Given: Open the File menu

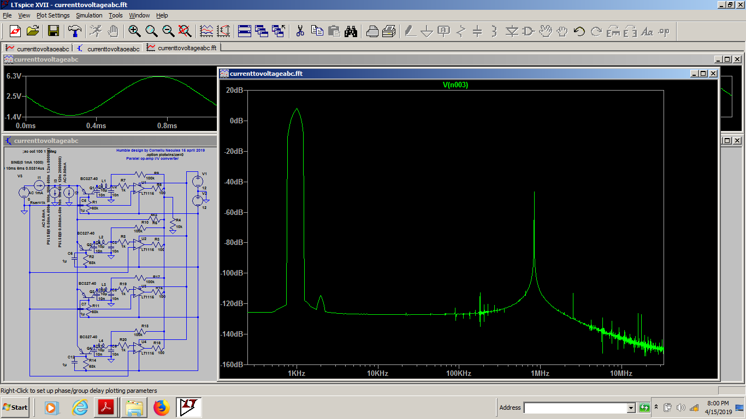Looking at the screenshot, I should tap(7, 15).
